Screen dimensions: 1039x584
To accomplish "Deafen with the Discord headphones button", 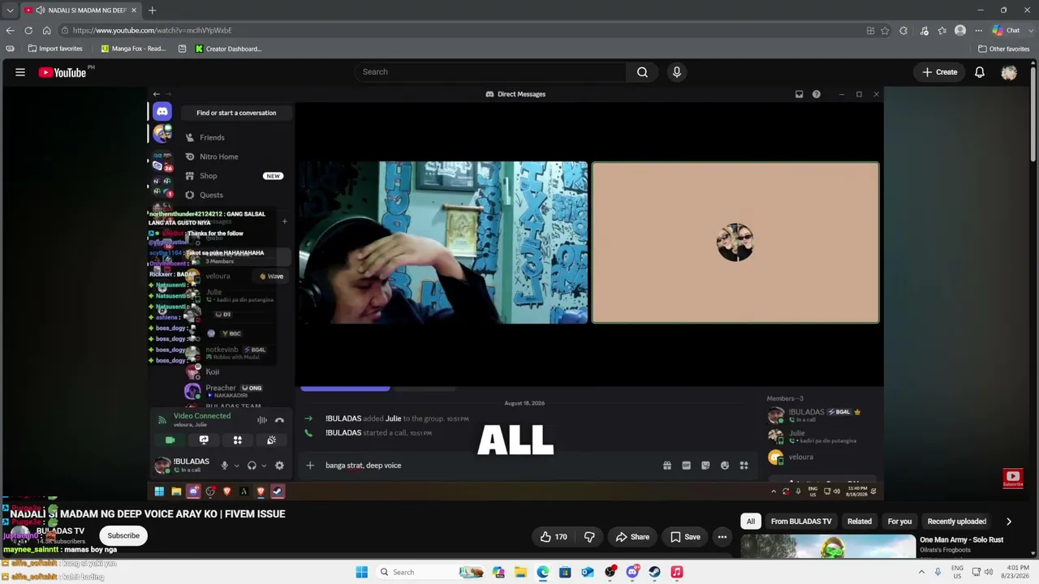I will [252, 466].
